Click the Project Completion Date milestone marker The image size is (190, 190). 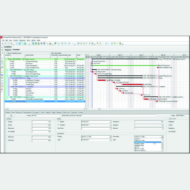click(158, 68)
